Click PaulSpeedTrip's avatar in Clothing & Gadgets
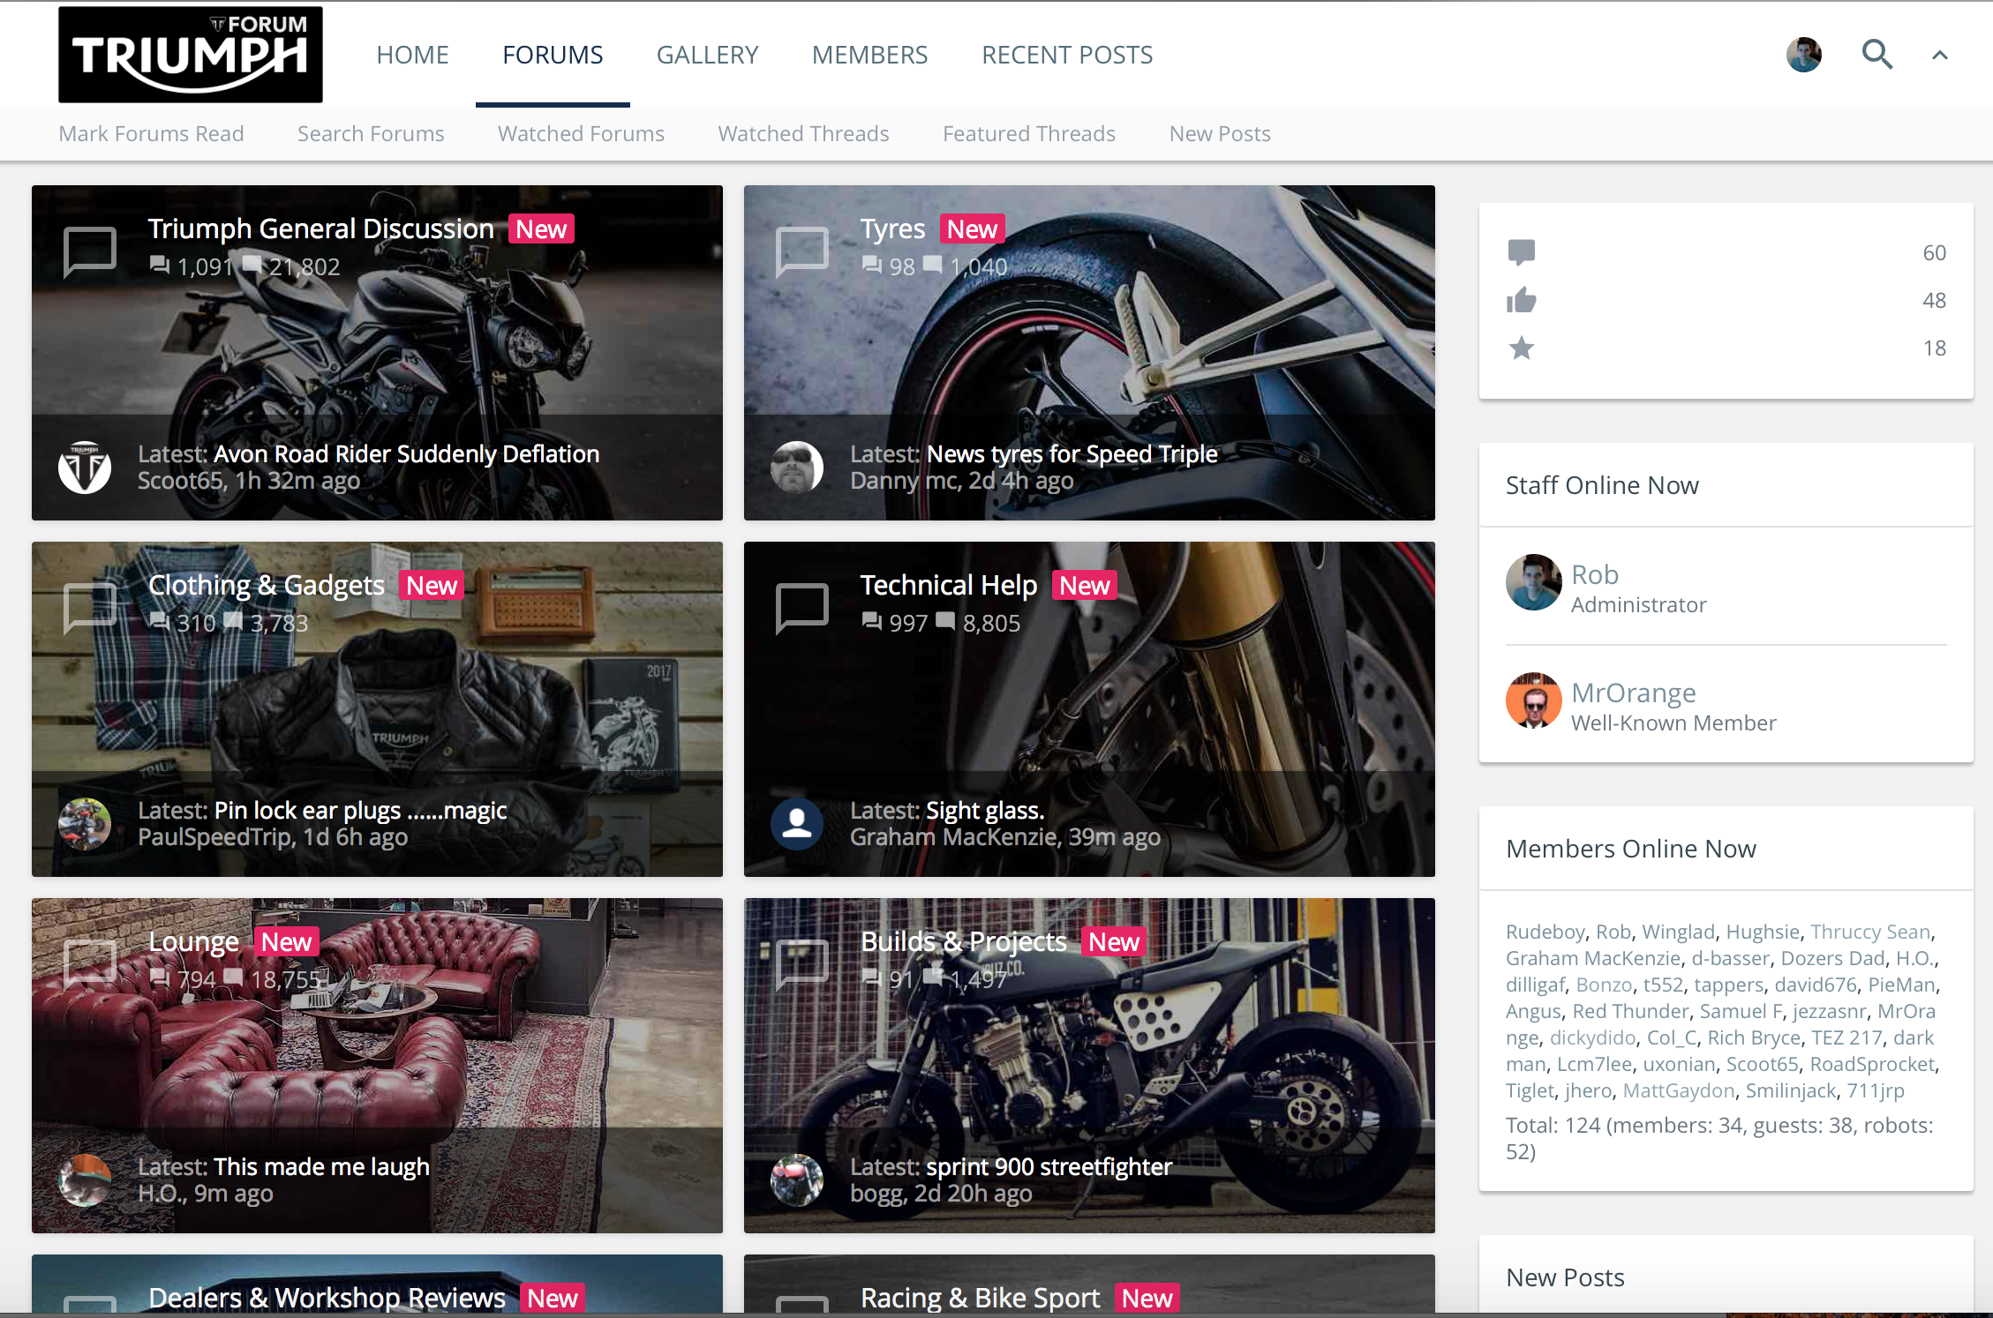The width and height of the screenshot is (1993, 1318). pos(85,824)
